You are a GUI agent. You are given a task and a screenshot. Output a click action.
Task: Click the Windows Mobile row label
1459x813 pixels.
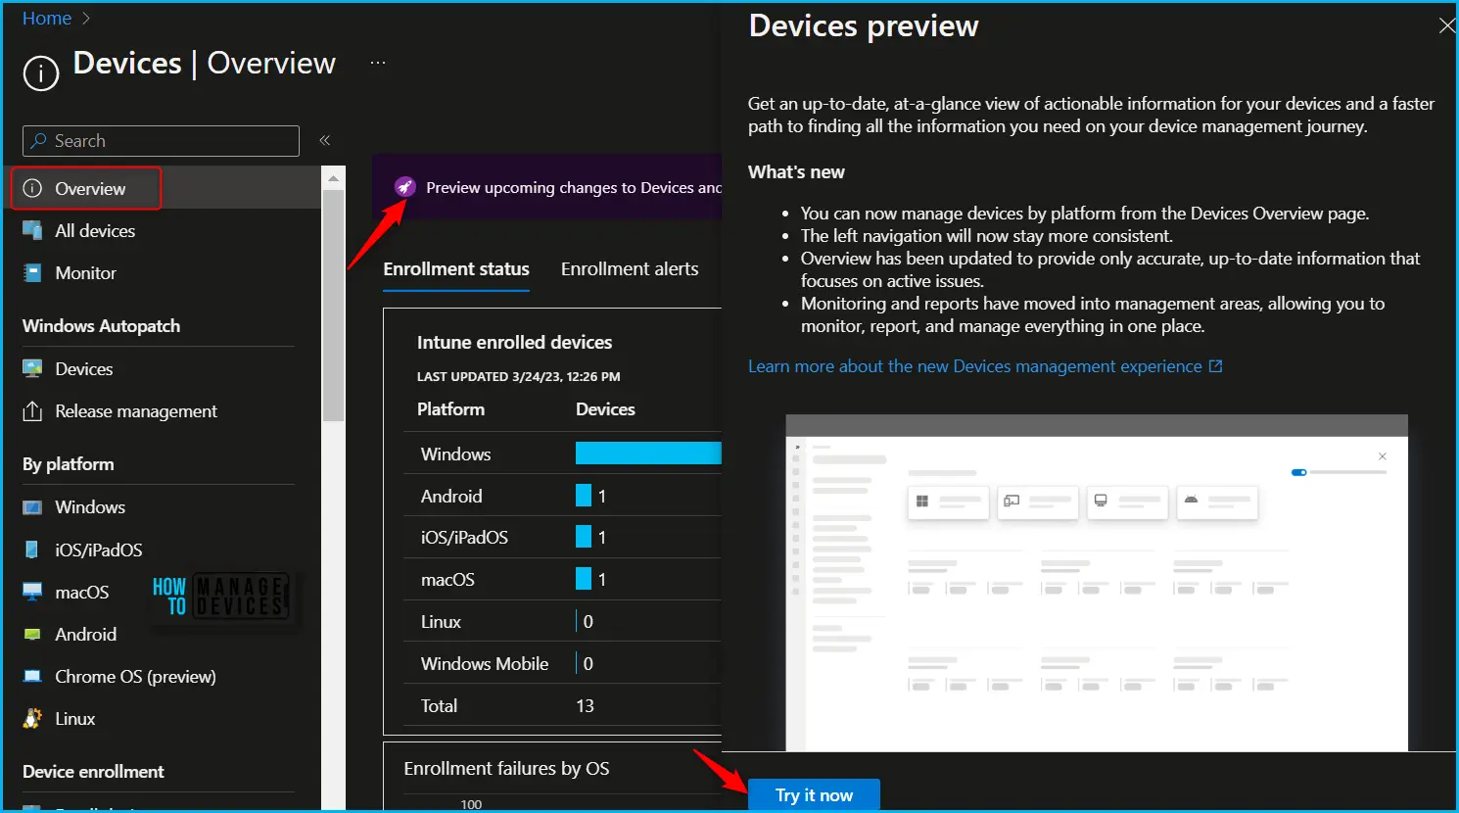485,664
